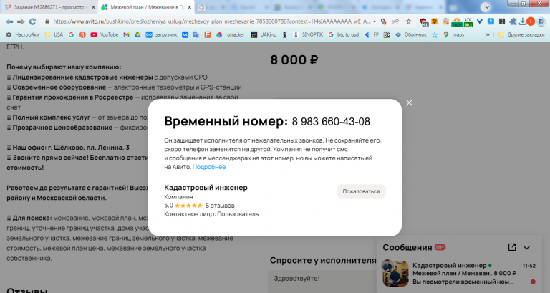Click the Кадастровый инженер company name
This screenshot has width=550, height=293.
(206, 188)
